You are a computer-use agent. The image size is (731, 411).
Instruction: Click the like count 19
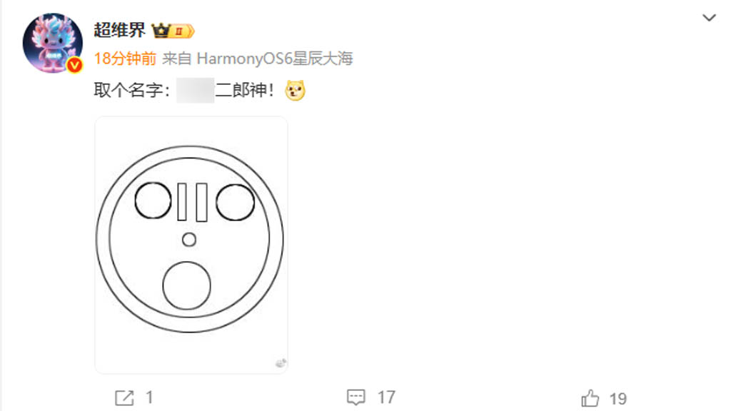[x=617, y=399]
